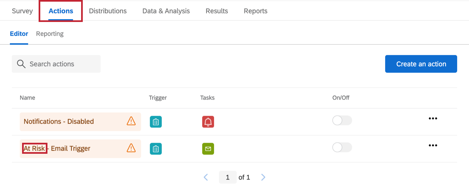Click the survey trigger icon for At Risk row
Screen dimensions: 469x190
point(156,149)
